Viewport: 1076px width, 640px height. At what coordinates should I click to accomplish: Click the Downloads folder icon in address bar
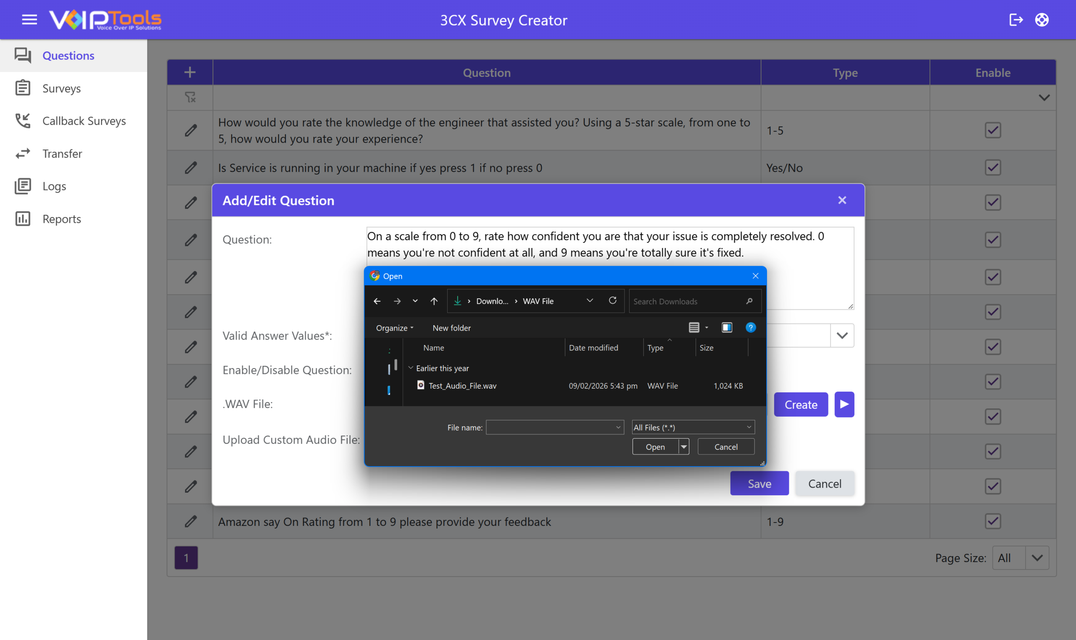(458, 301)
